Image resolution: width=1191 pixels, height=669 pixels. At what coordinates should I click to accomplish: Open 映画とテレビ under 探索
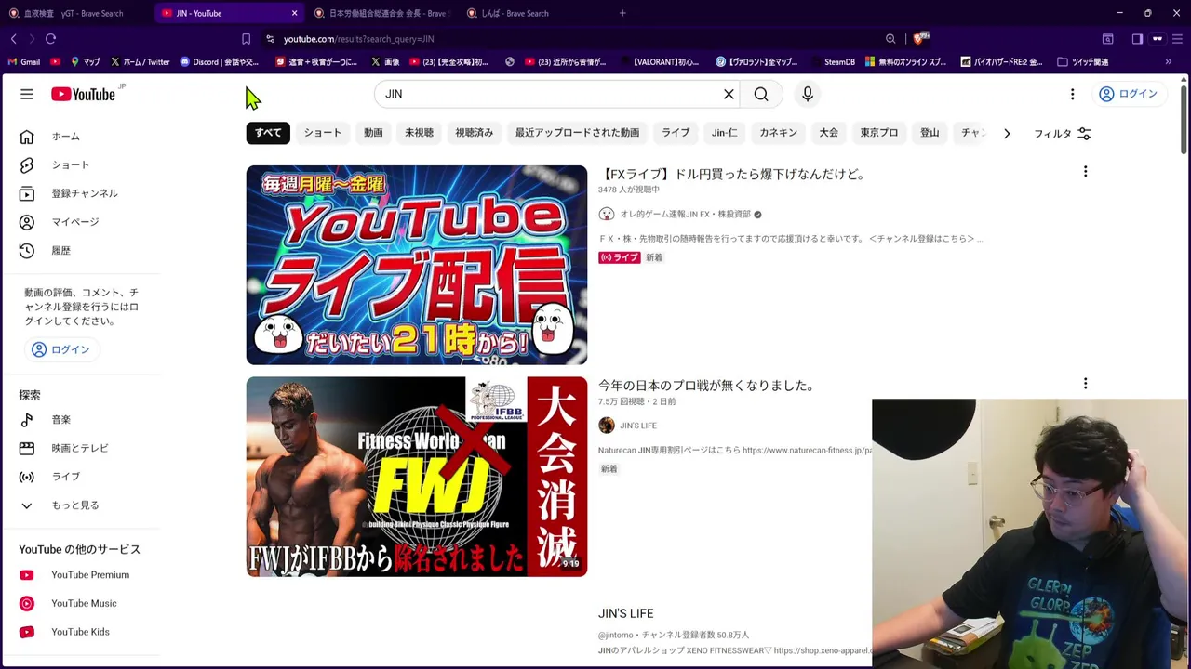(x=80, y=448)
